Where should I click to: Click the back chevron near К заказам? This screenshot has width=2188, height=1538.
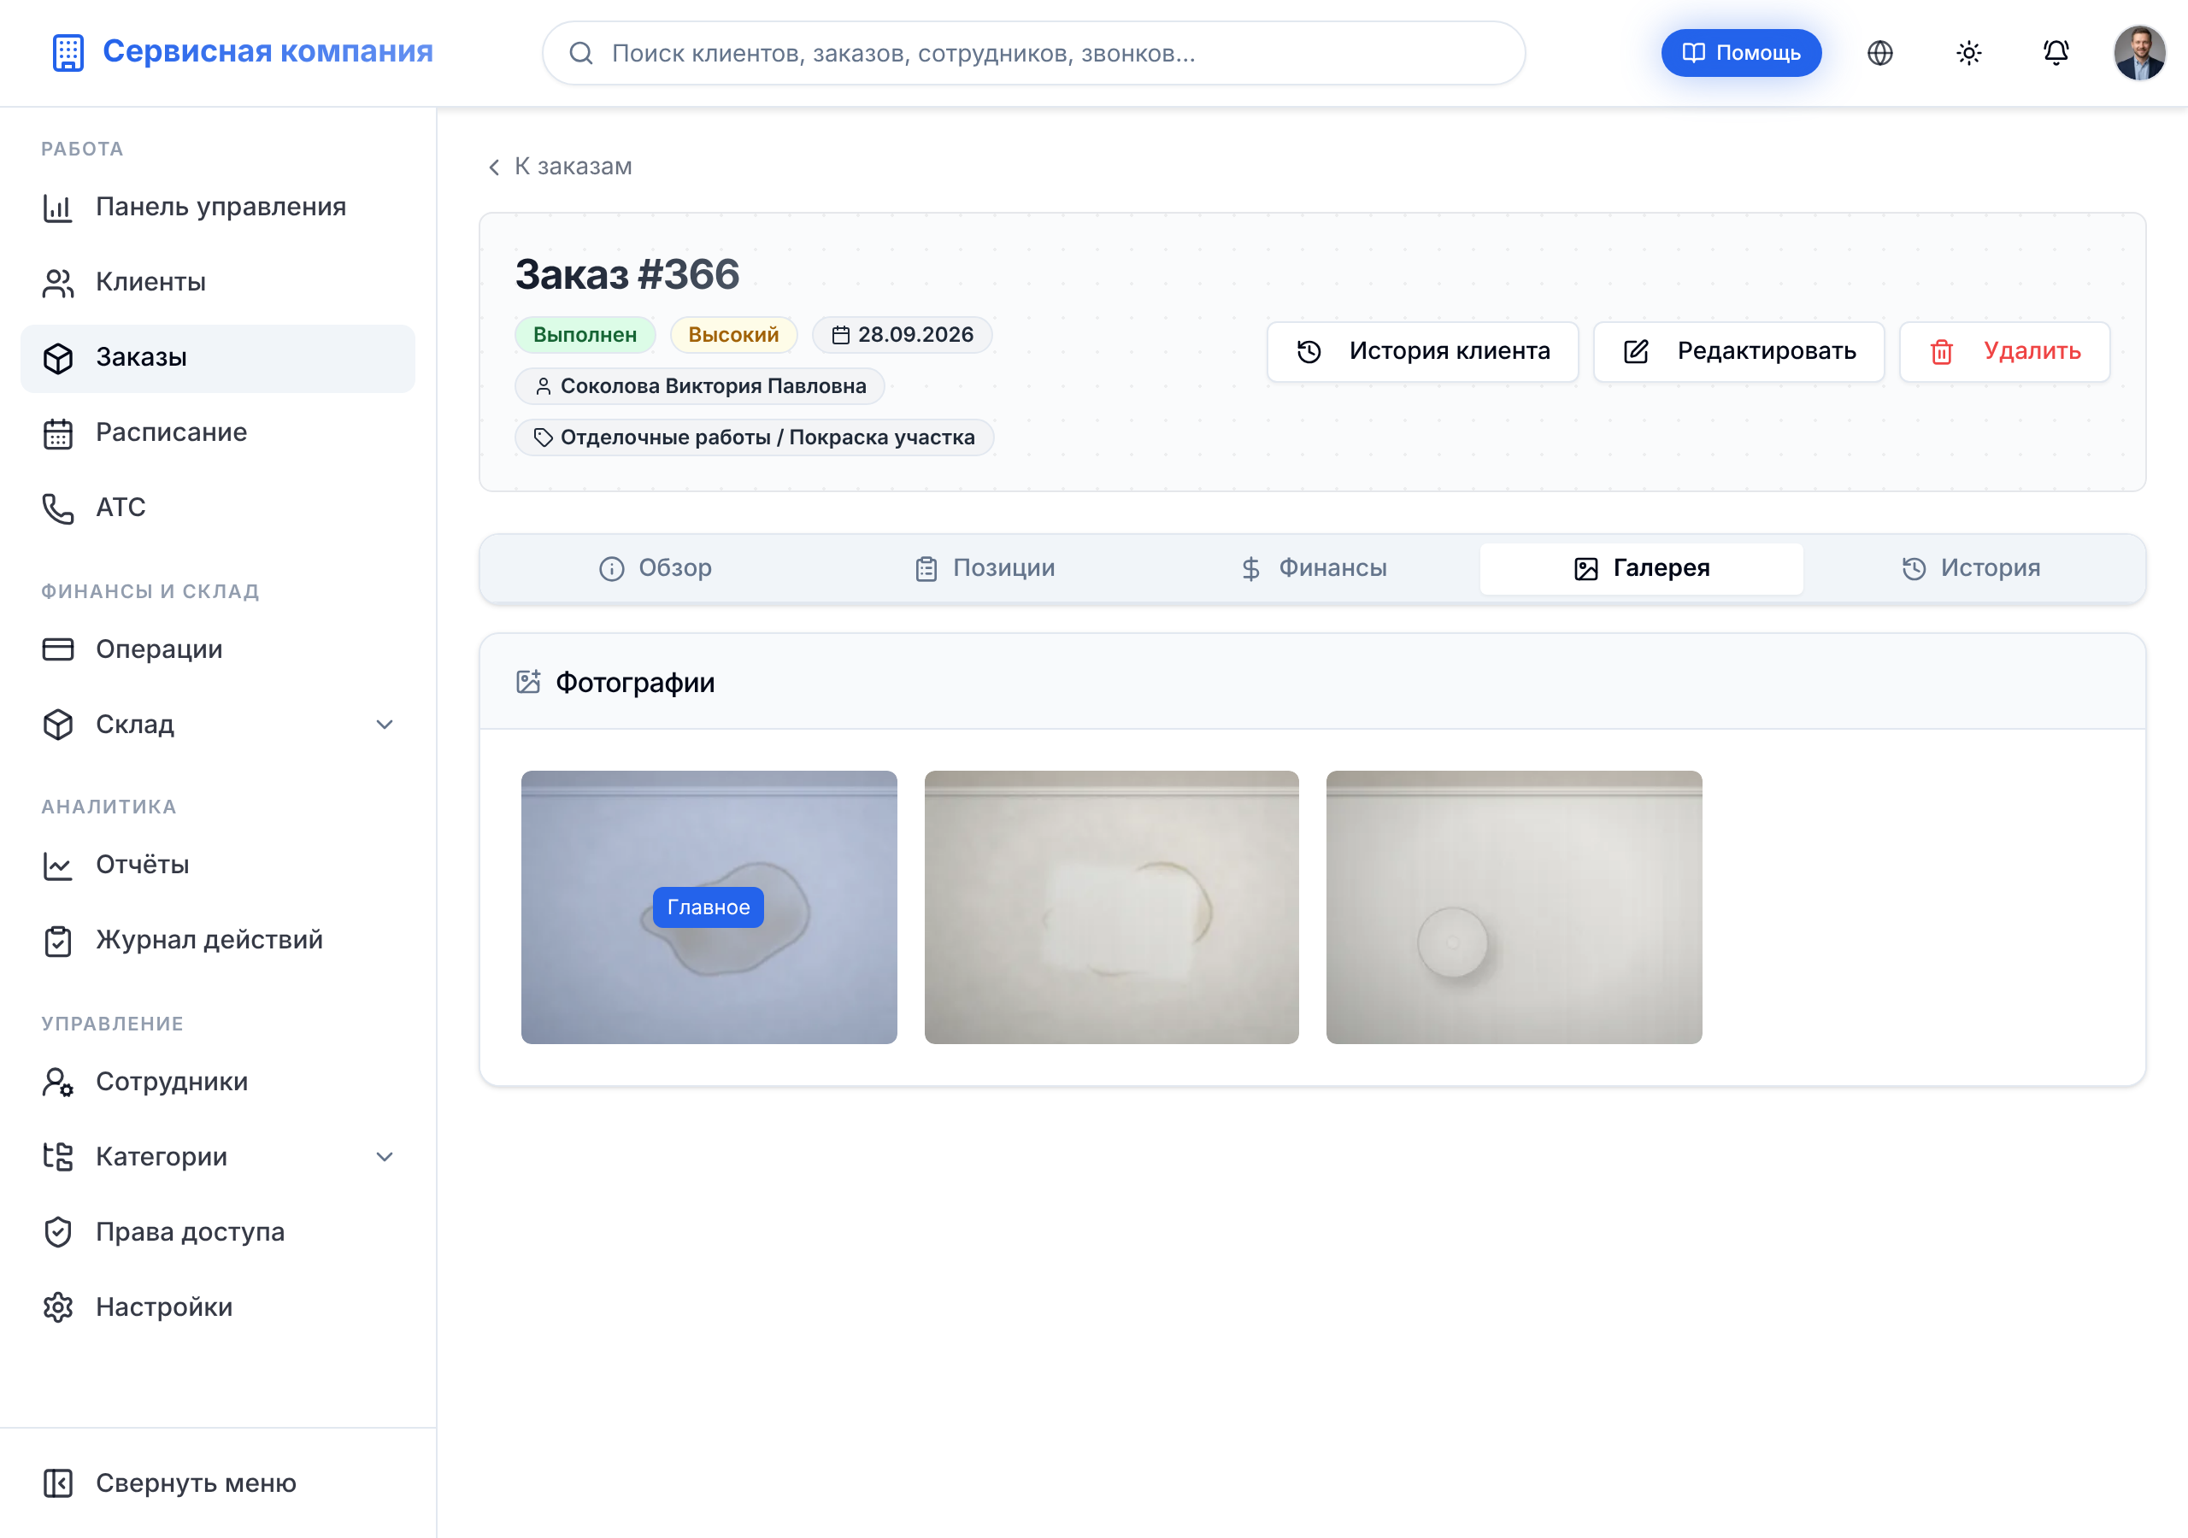tap(494, 167)
